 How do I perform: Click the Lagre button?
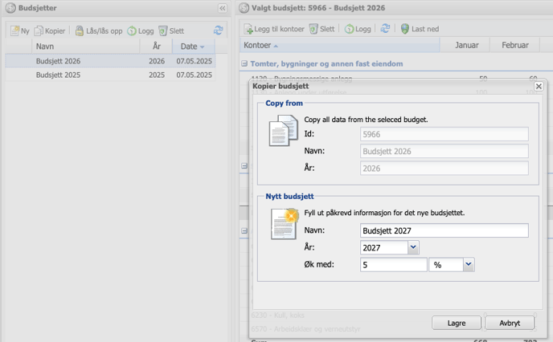coord(456,323)
